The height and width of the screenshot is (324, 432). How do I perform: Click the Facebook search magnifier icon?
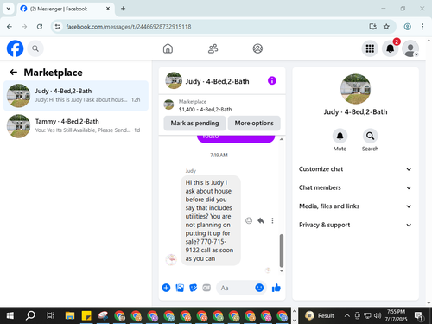[x=35, y=48]
